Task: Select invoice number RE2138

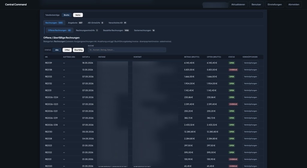Action: pyautogui.click(x=49, y=70)
